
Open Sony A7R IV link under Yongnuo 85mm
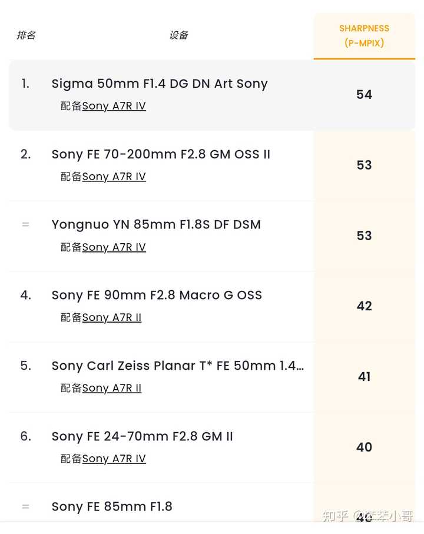114,247
